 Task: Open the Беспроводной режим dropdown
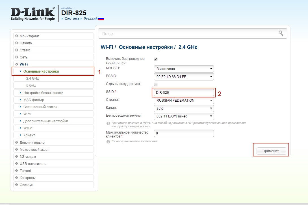coord(184,116)
